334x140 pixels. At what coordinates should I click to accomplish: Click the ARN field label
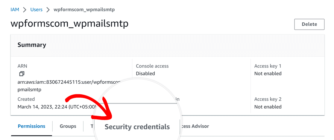(22, 66)
